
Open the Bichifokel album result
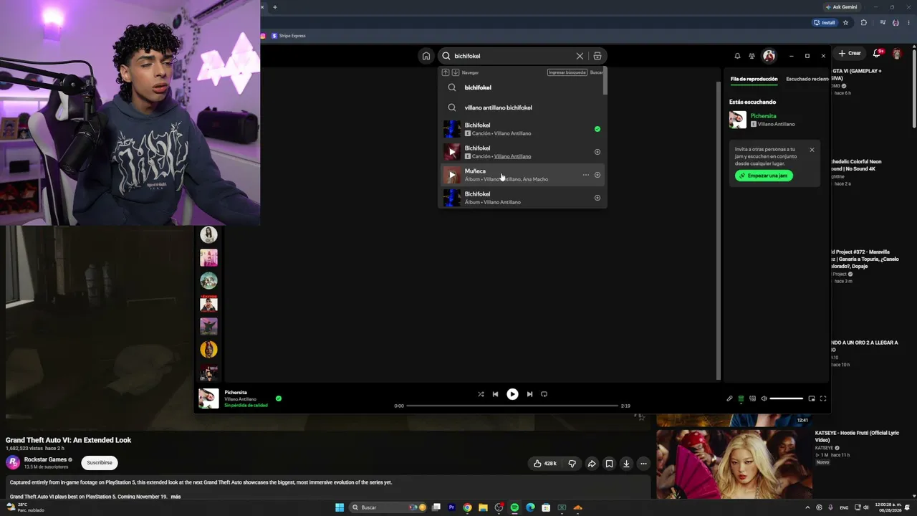coord(522,198)
